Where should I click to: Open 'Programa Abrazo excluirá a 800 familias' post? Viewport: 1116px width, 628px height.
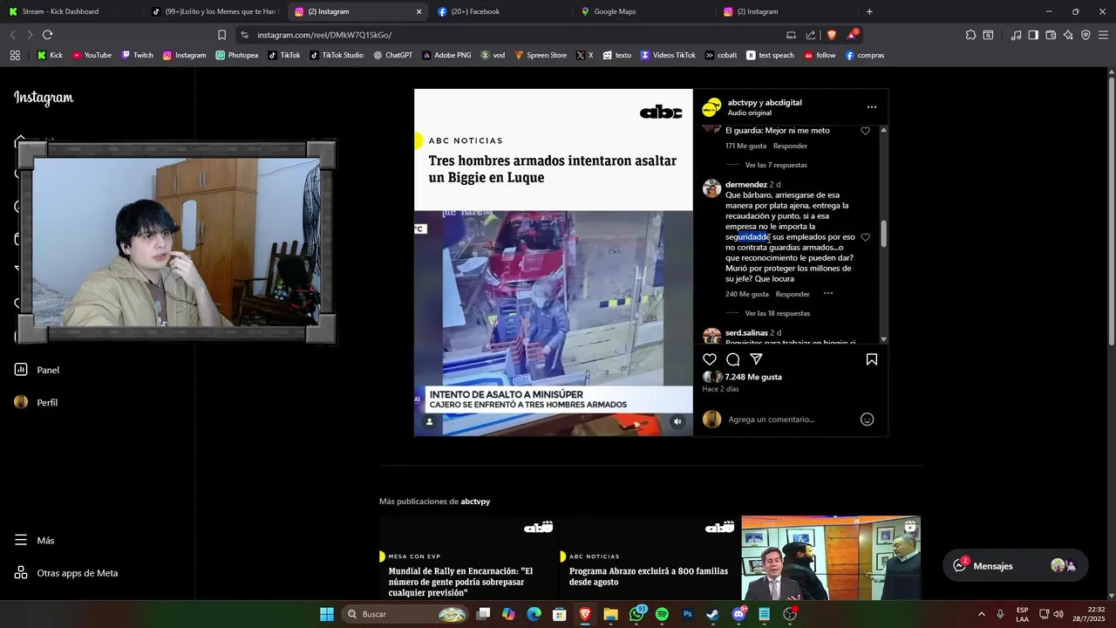tap(649, 558)
